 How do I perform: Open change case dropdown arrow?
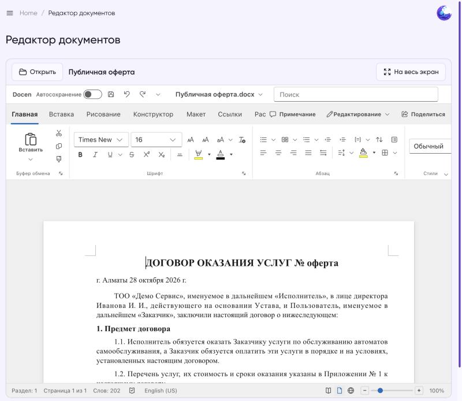[230, 140]
